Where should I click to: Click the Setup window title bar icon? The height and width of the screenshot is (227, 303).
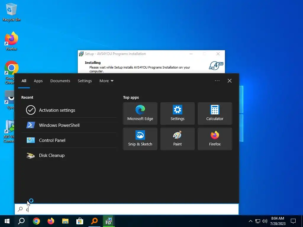coord(81,54)
